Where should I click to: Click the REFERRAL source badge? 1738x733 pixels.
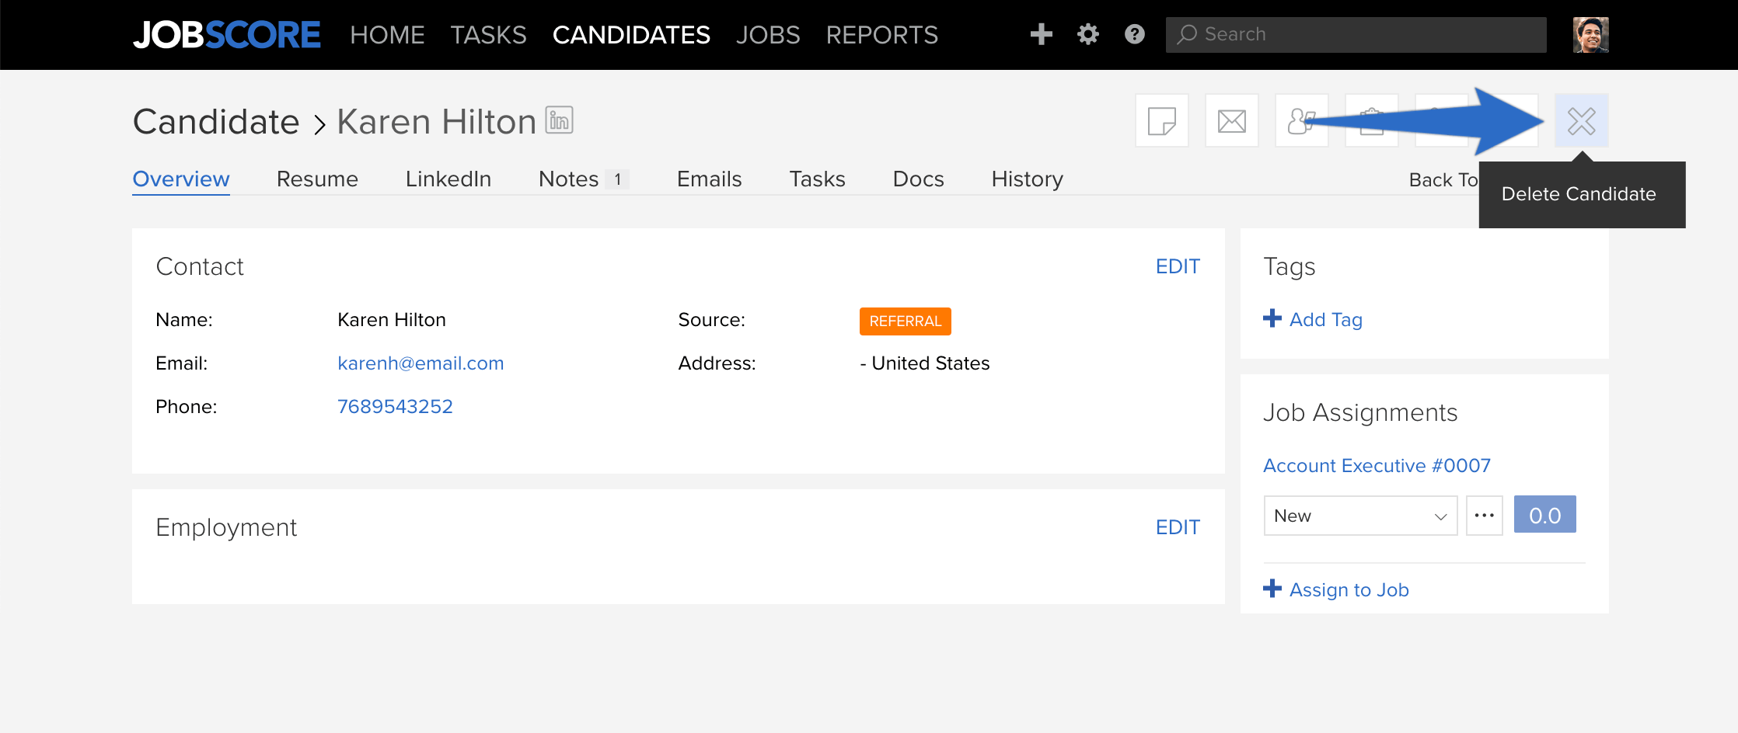click(x=905, y=321)
